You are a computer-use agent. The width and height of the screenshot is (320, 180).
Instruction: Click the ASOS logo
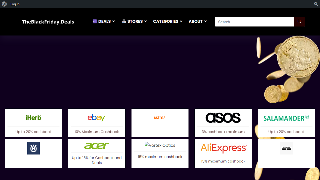(223, 118)
